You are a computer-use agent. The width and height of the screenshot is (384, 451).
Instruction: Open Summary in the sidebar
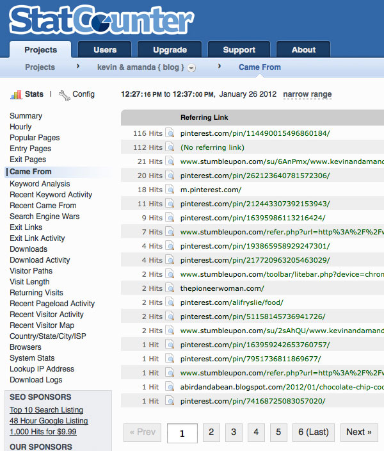(x=26, y=115)
